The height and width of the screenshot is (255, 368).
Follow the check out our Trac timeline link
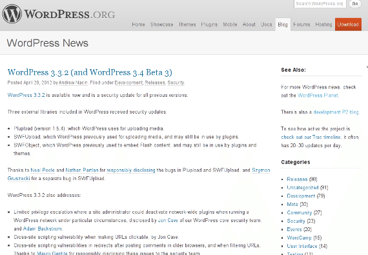click(311, 137)
